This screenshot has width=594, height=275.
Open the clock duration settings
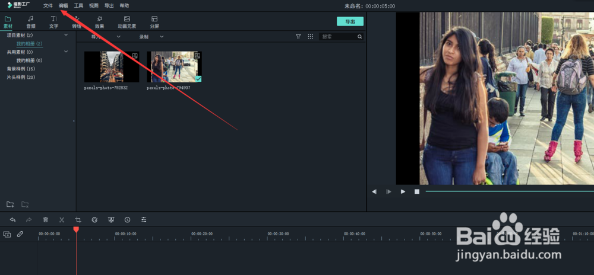[x=127, y=219]
